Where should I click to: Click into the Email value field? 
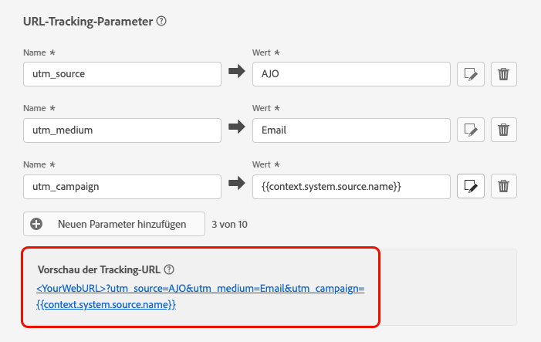(x=351, y=130)
